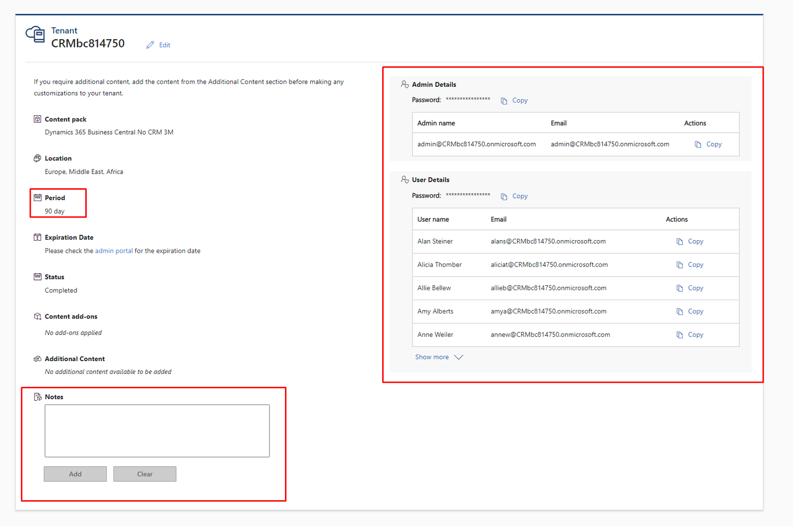Click the Copy link for Anne Weiler
The height and width of the screenshot is (526, 793).
(x=696, y=334)
